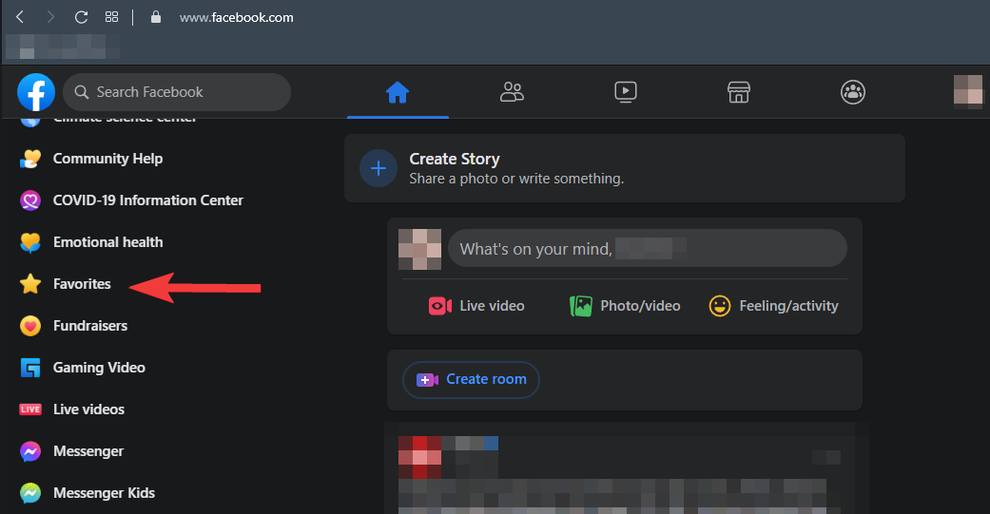Click the browser forward arrow
Image resolution: width=990 pixels, height=514 pixels.
[x=50, y=17]
